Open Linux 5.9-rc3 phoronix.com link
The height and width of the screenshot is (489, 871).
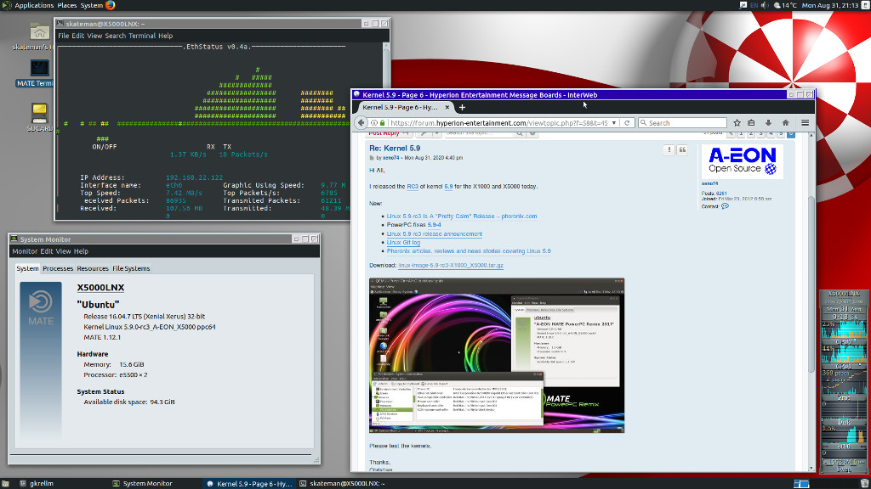[x=462, y=216]
